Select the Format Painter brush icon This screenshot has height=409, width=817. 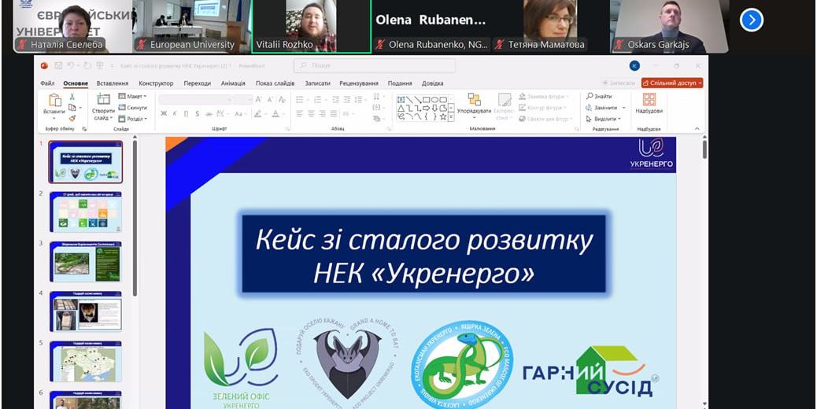[72, 118]
